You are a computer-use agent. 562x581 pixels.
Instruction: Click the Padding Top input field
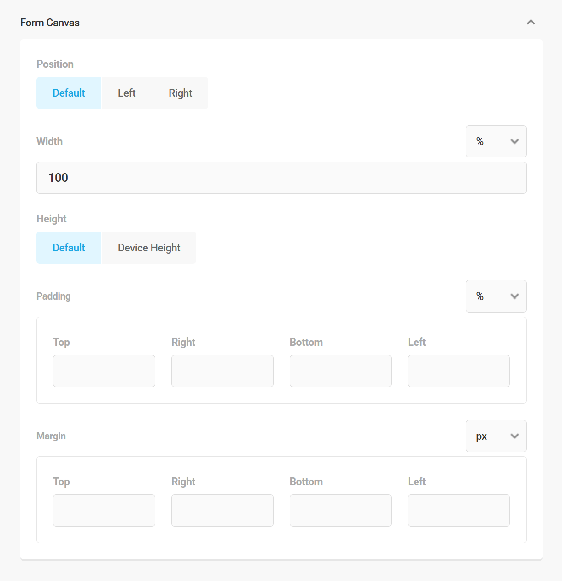(x=104, y=371)
